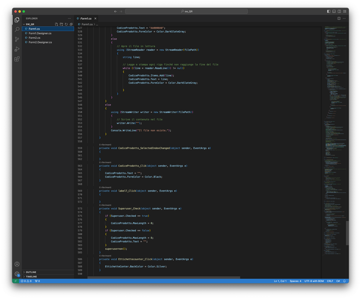Select Form1.cs in the Explorer file tree
This screenshot has height=299, width=361.
[48, 29]
